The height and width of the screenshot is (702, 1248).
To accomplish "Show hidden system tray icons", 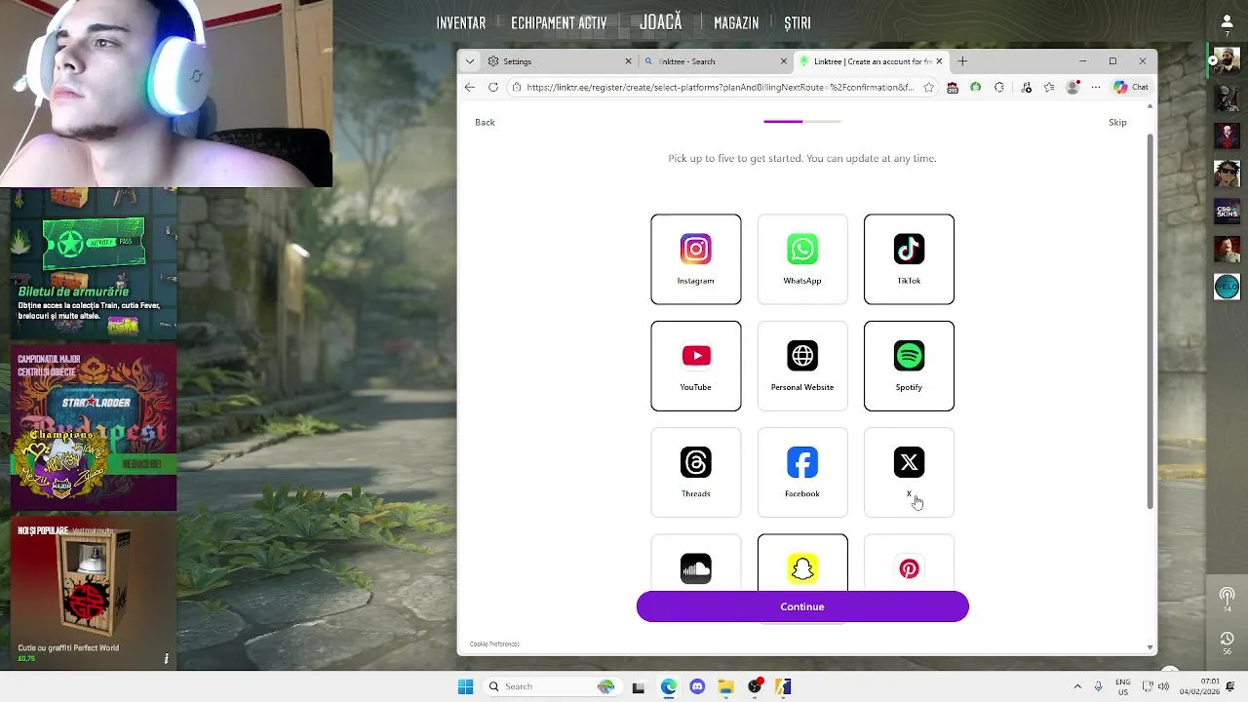I will coord(1077,686).
